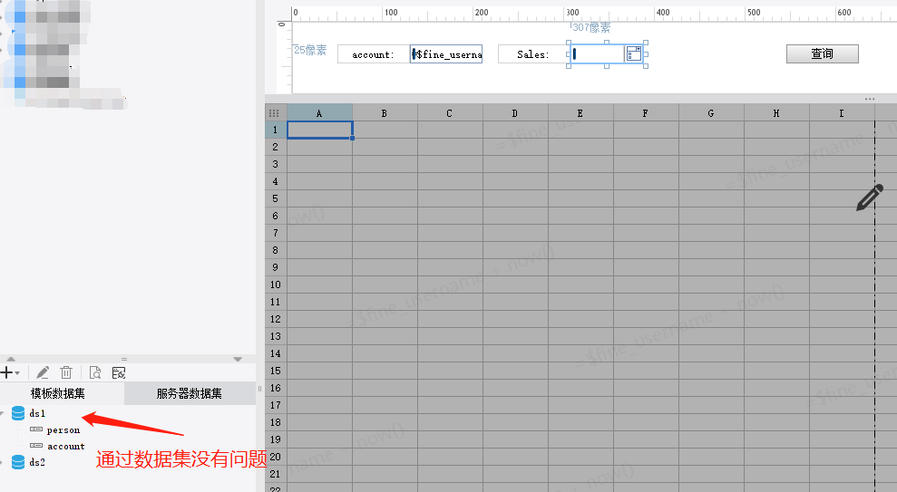Select column H header
The width and height of the screenshot is (897, 492).
tap(776, 113)
